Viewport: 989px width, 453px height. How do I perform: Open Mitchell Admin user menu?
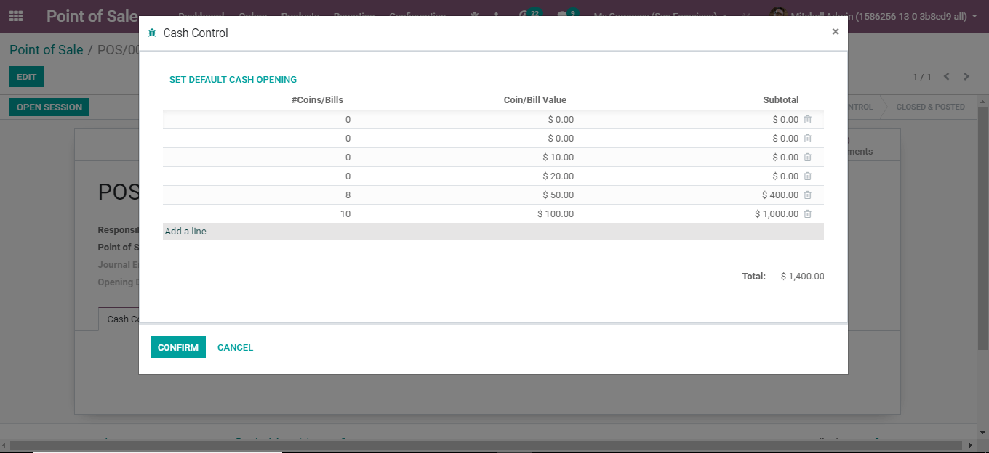click(883, 16)
